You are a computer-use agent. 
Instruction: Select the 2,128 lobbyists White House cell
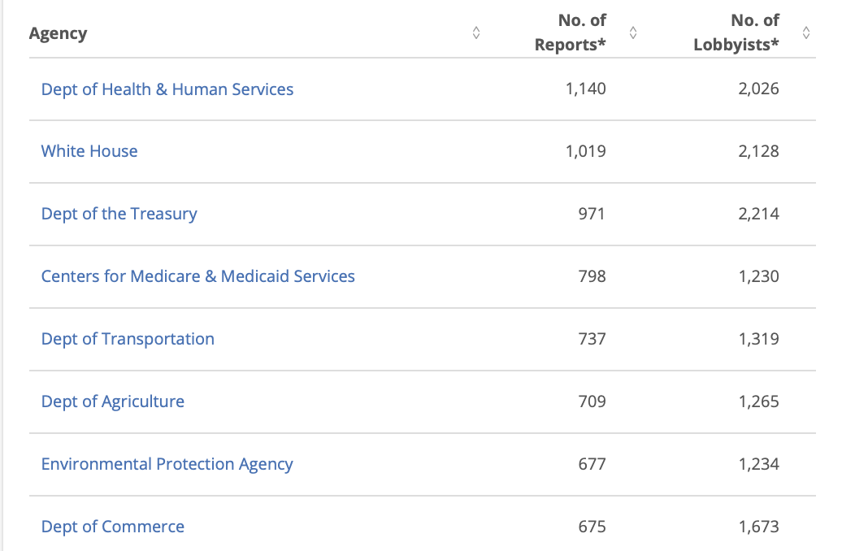pos(758,151)
